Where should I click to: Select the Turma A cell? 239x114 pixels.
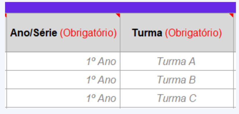click(x=177, y=61)
